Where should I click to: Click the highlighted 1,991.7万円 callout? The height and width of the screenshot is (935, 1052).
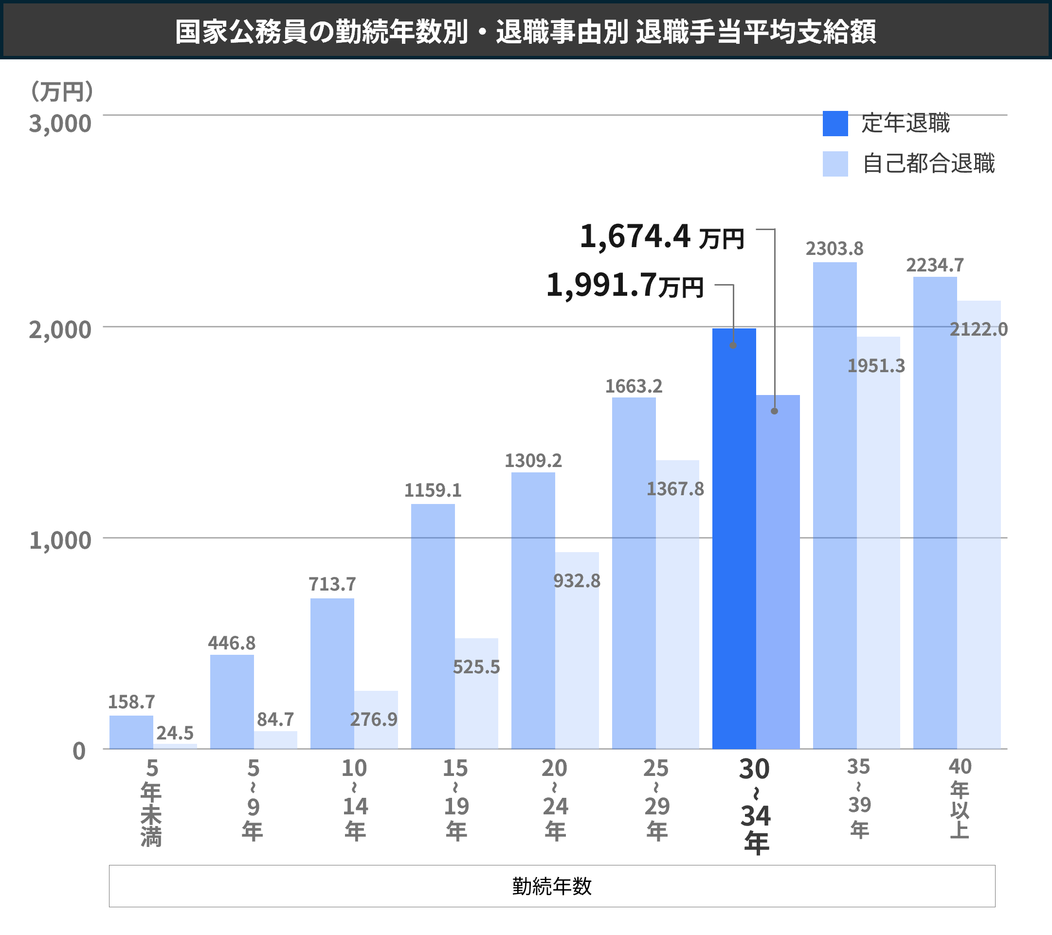(624, 285)
